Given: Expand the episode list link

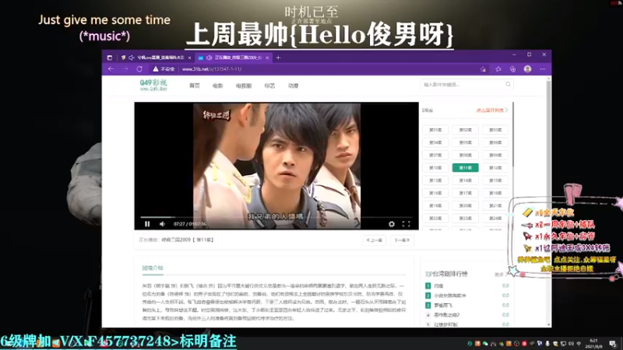Looking at the screenshot, I should 492,110.
